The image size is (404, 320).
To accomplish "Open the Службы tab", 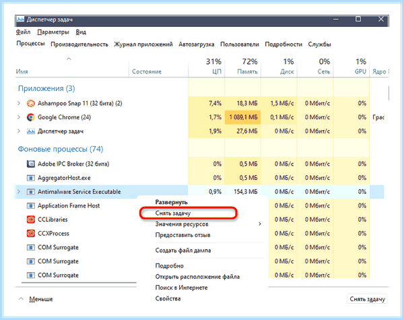I will point(319,44).
